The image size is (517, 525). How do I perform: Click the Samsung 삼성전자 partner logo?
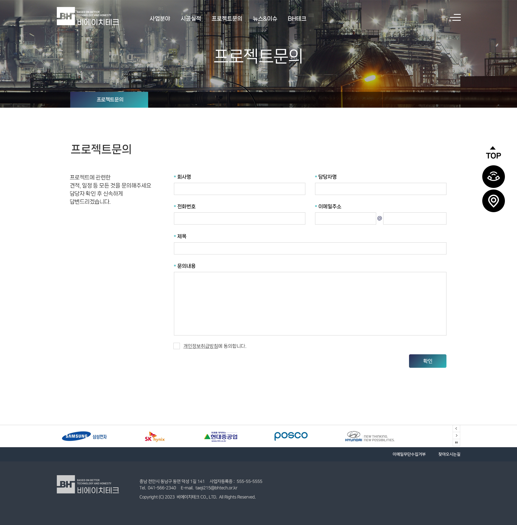pos(84,436)
